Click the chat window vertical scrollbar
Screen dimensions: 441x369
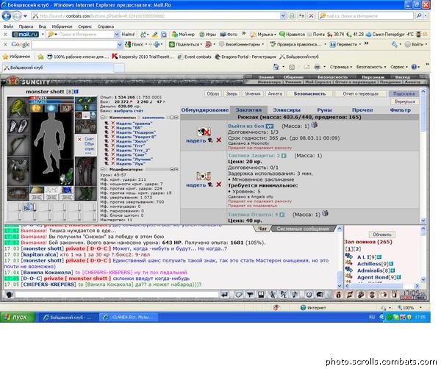pos(340,257)
